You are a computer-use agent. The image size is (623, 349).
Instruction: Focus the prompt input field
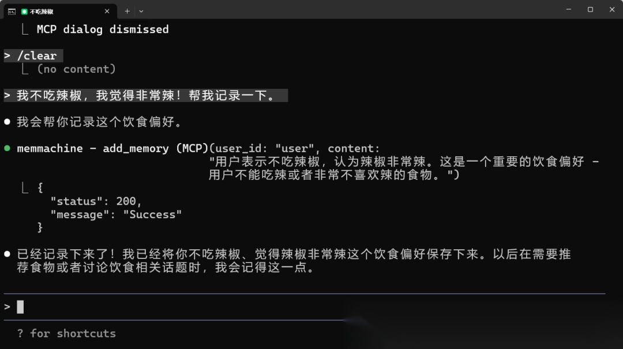tap(305, 307)
